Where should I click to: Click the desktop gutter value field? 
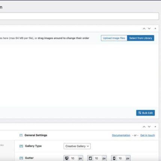coord(74,158)
